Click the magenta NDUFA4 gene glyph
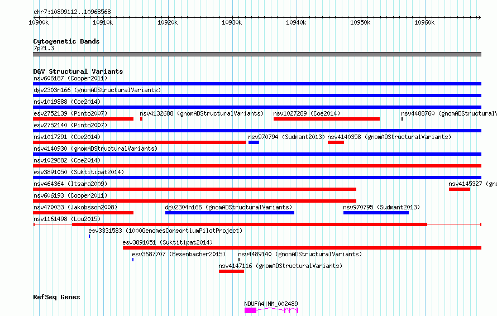 coord(271,310)
